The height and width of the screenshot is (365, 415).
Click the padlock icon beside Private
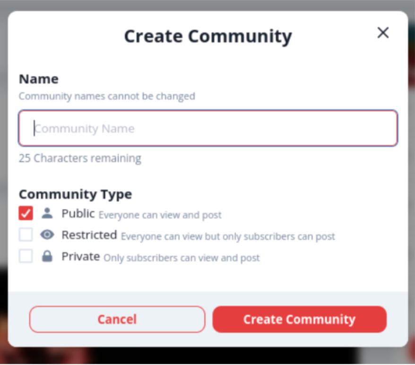(47, 257)
